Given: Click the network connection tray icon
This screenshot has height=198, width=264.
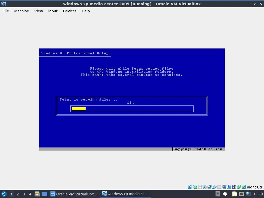Looking at the screenshot, I should (x=241, y=194).
